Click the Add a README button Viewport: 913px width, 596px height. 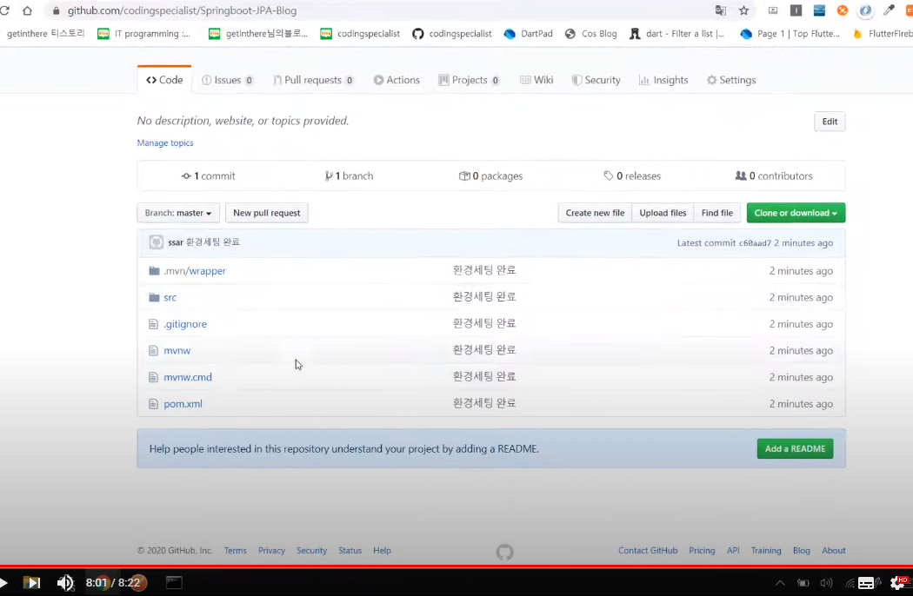click(795, 449)
